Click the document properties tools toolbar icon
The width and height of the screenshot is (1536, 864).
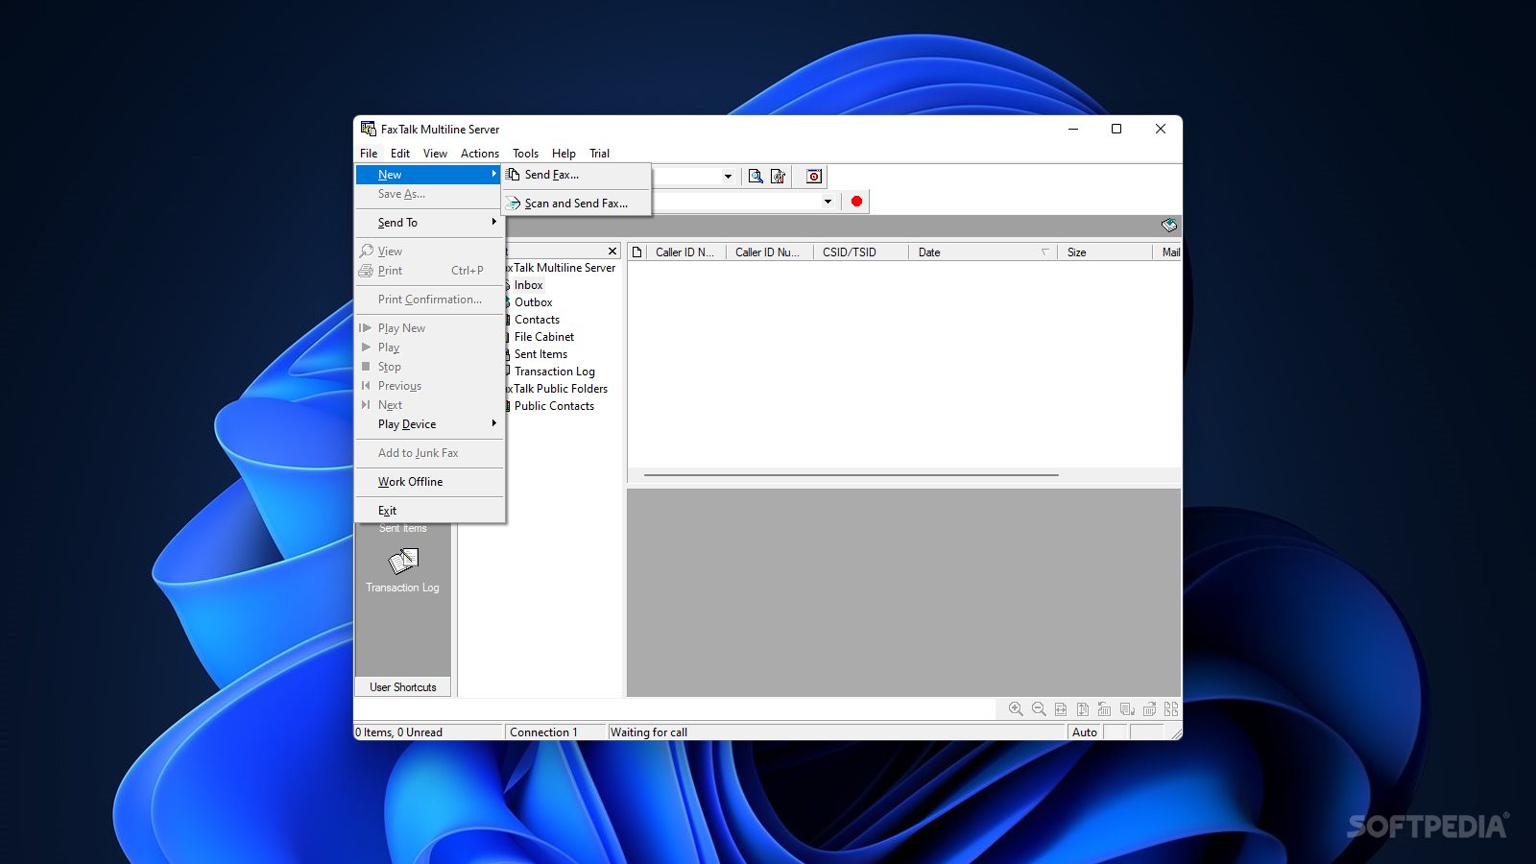779,176
